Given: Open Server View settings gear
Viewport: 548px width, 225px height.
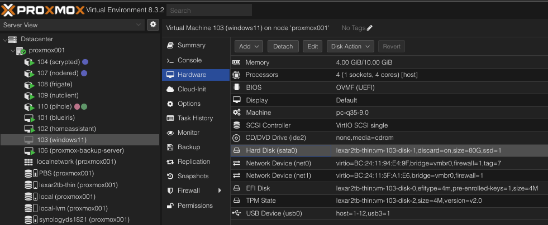Looking at the screenshot, I should pyautogui.click(x=153, y=25).
